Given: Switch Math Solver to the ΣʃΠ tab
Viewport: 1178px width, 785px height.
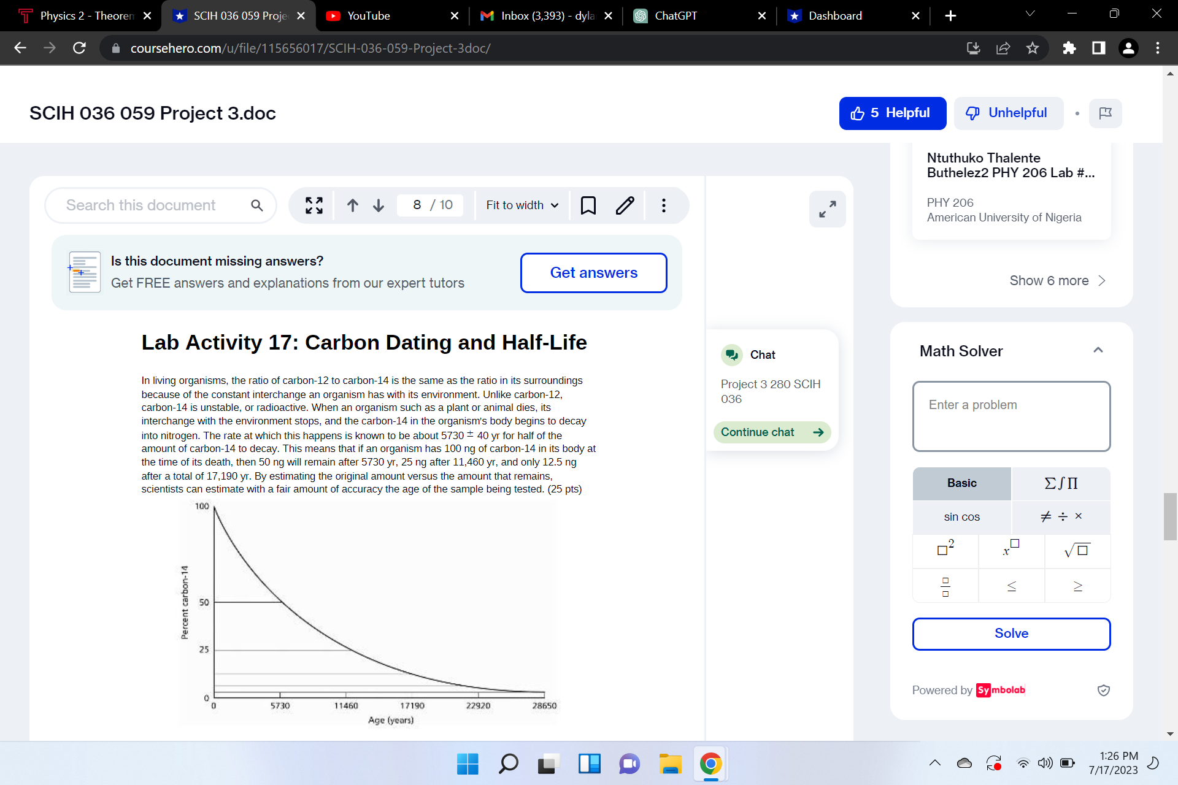Looking at the screenshot, I should [1060, 484].
